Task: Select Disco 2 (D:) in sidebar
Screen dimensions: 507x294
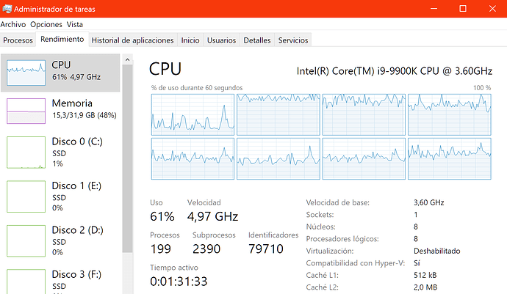Action: coord(60,240)
